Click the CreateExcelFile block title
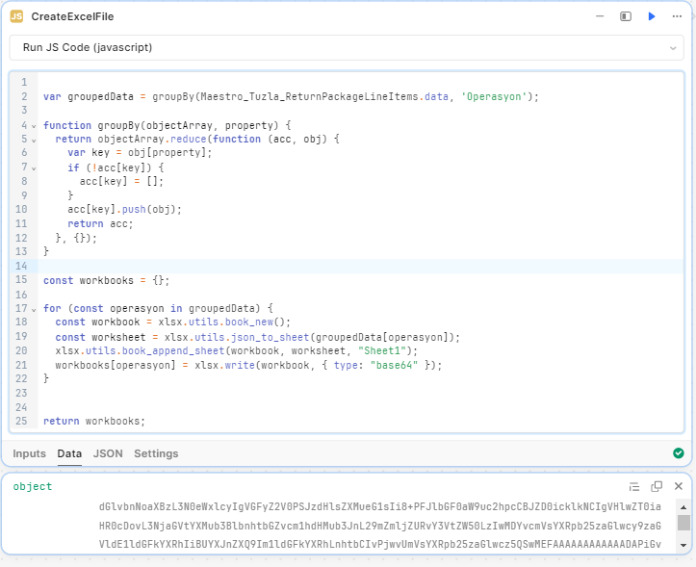The height and width of the screenshot is (567, 696). 72,16
